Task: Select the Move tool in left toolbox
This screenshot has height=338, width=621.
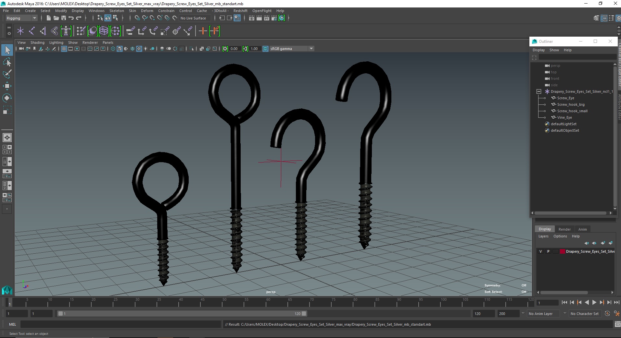Action: [7, 86]
